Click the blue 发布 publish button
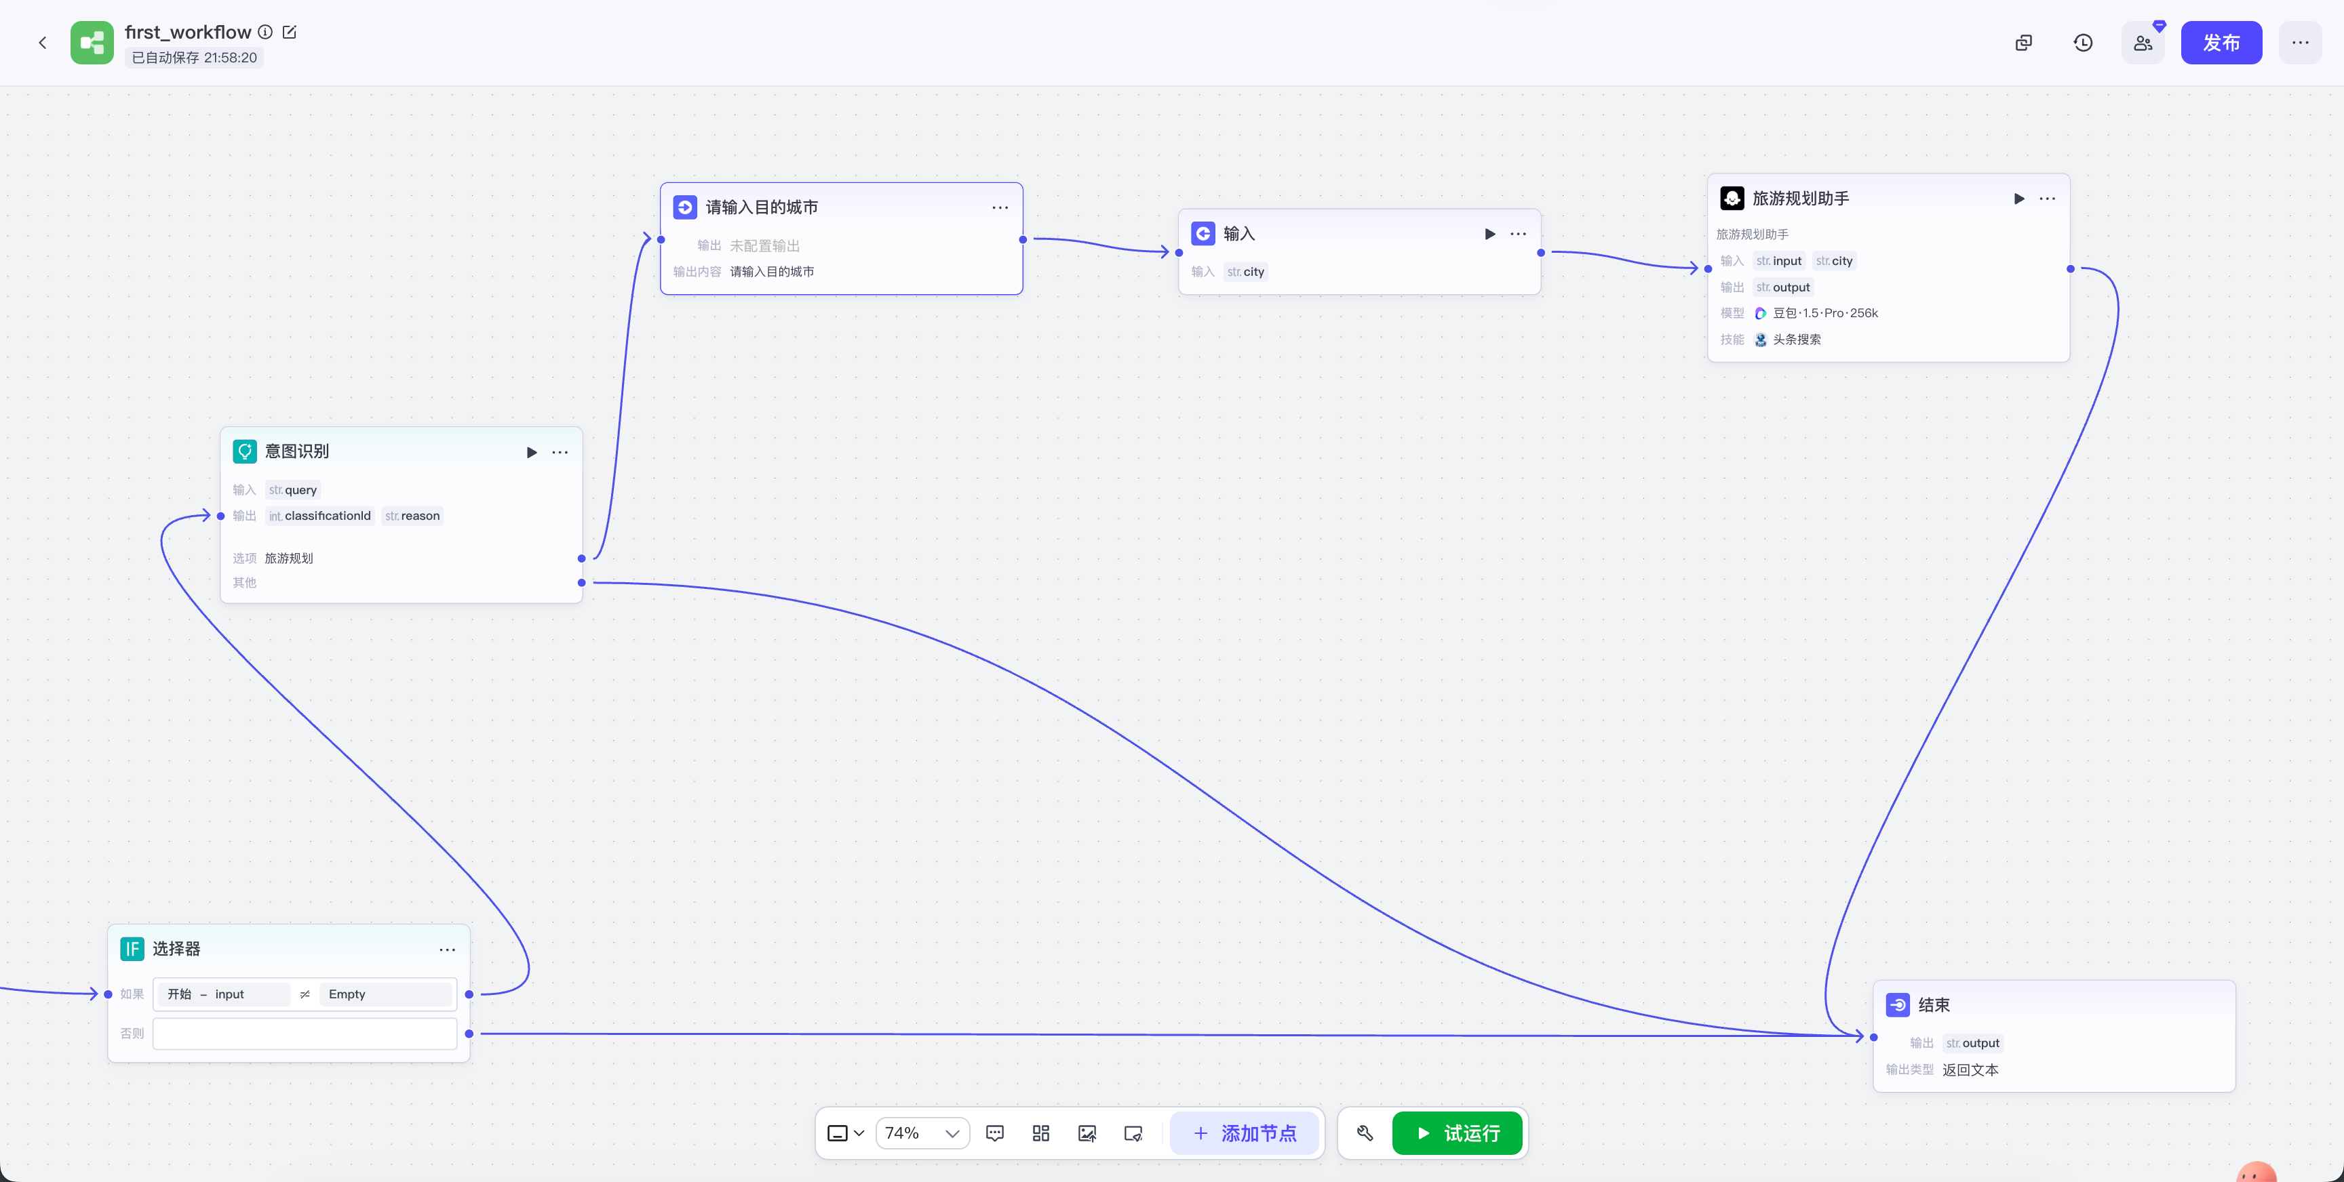Image resolution: width=2344 pixels, height=1182 pixels. 2221,43
